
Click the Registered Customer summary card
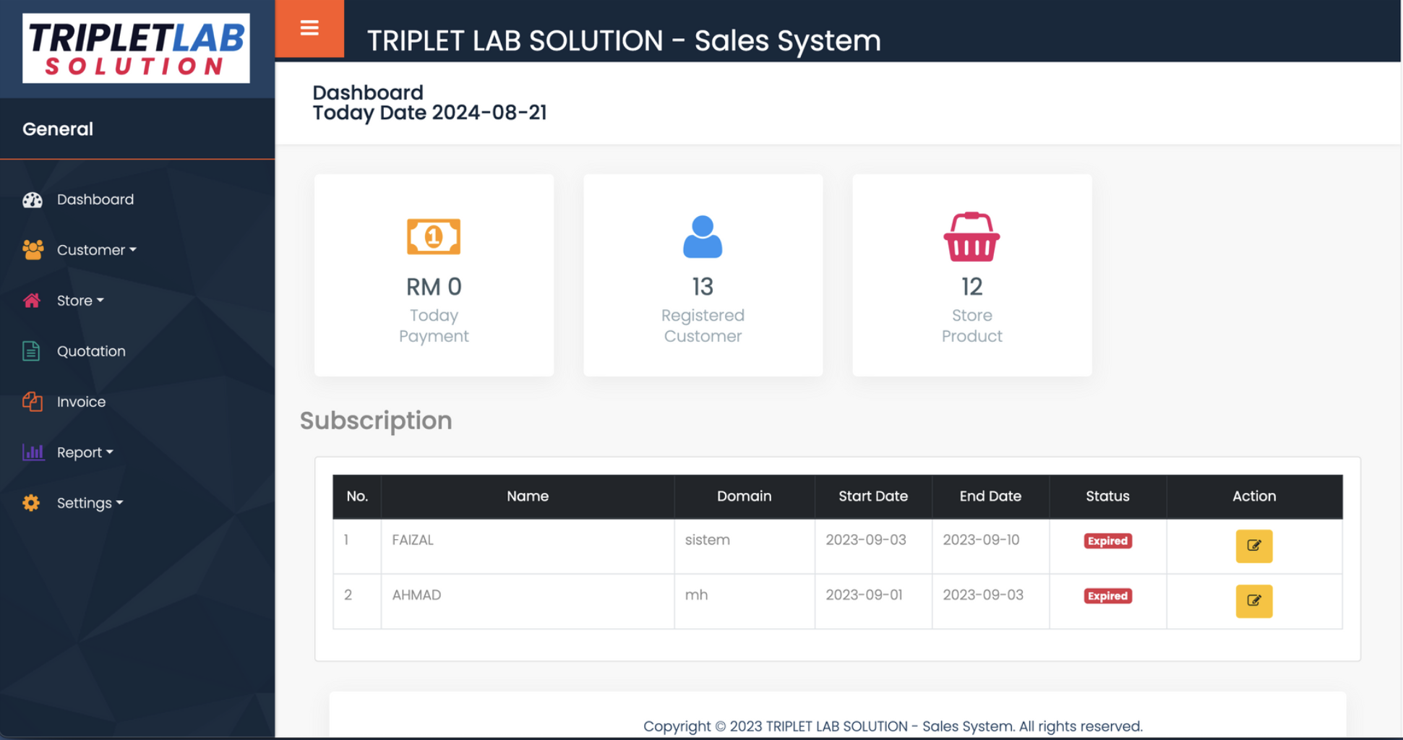(702, 275)
